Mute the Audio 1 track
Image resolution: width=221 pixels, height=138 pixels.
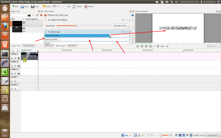click(x=15, y=81)
